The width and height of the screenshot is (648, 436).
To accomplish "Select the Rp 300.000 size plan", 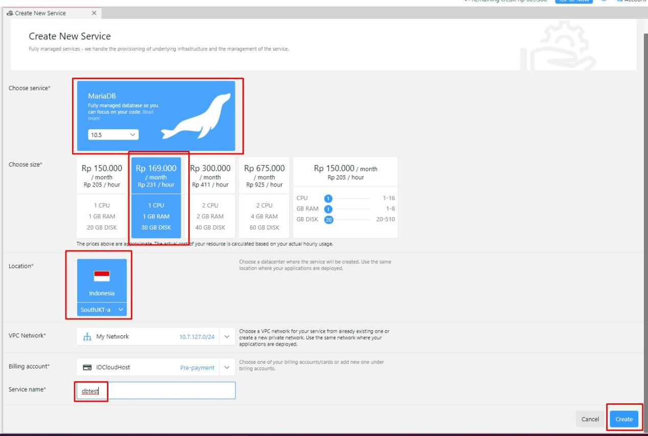I will (x=210, y=197).
